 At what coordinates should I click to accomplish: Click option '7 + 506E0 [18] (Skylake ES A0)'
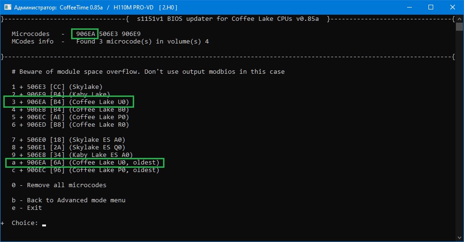68,140
